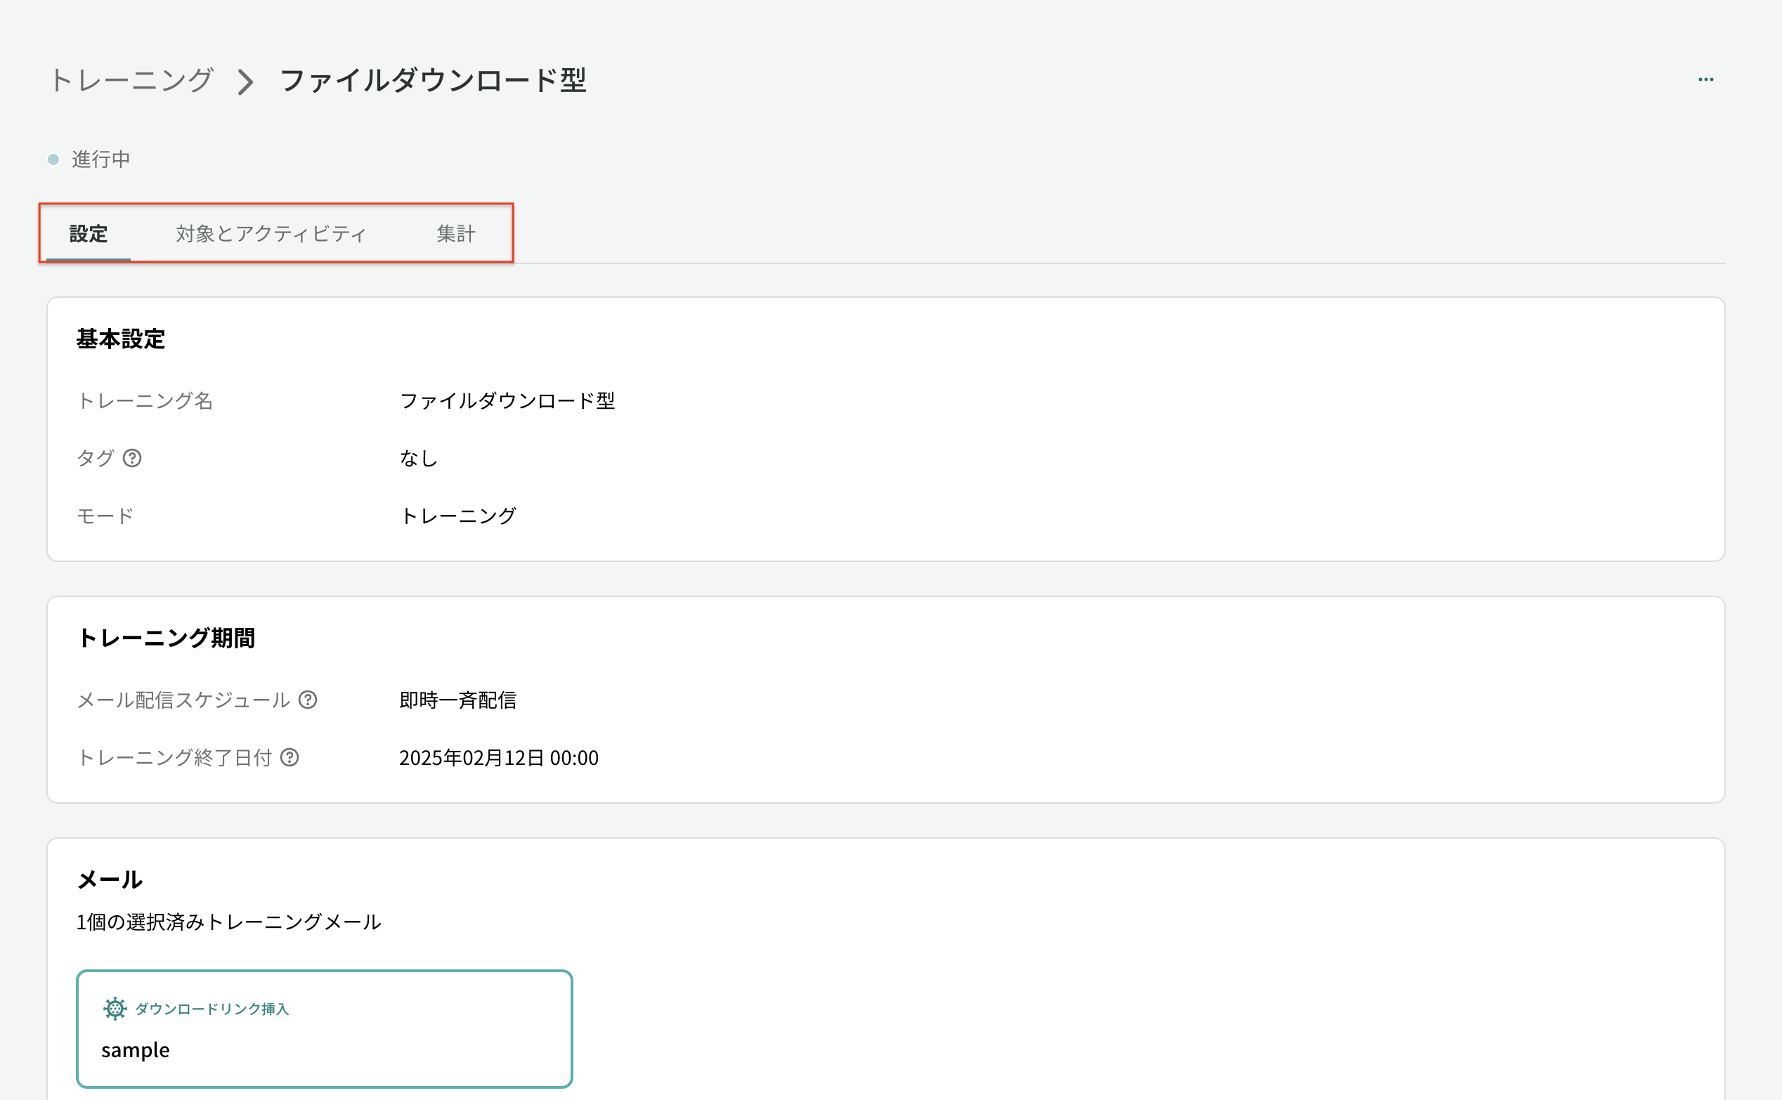This screenshot has height=1100, width=1782.
Task: Click the value 即時一斉配信
Action: tap(457, 699)
